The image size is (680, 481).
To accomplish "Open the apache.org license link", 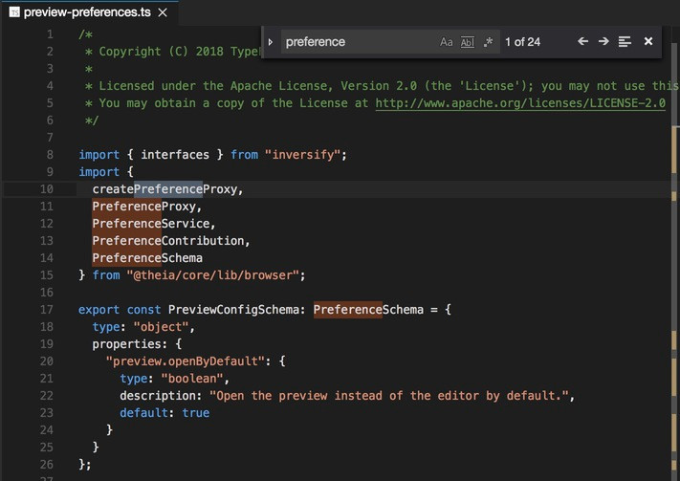I will [520, 103].
